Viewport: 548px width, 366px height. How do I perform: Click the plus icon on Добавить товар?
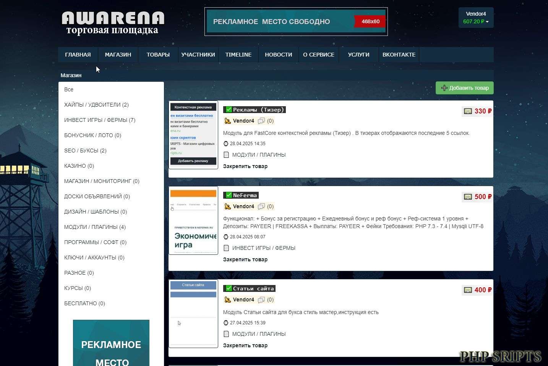pos(444,88)
